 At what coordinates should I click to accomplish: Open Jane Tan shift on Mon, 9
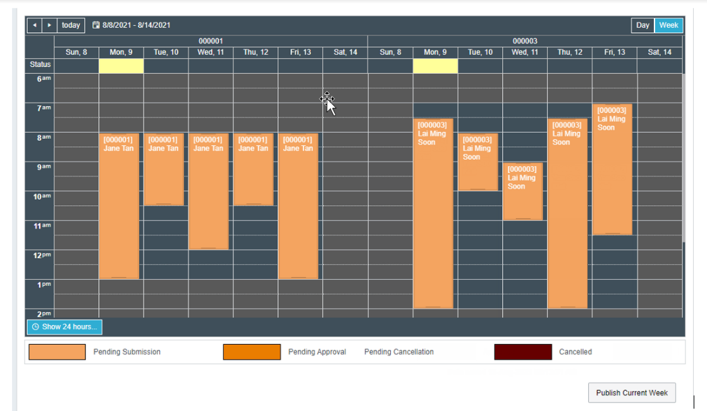(119, 206)
